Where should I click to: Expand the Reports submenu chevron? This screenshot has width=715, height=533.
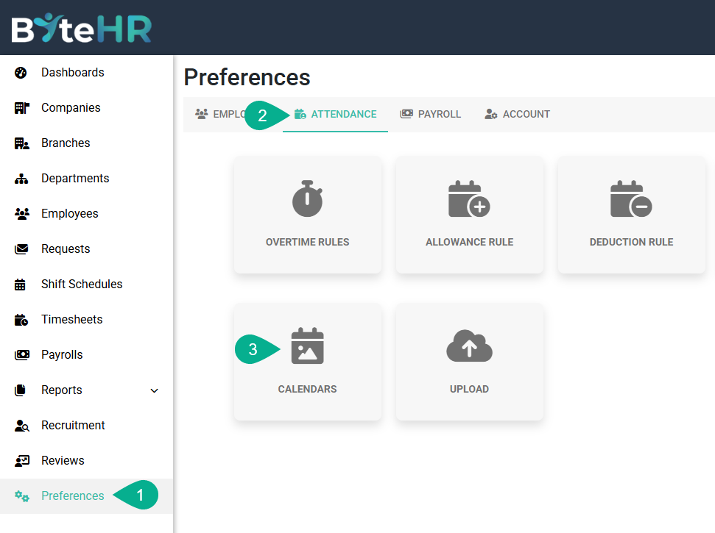coord(155,390)
